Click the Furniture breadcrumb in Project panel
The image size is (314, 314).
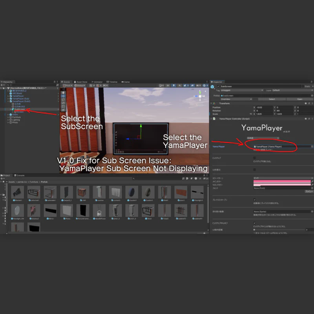tap(34, 182)
